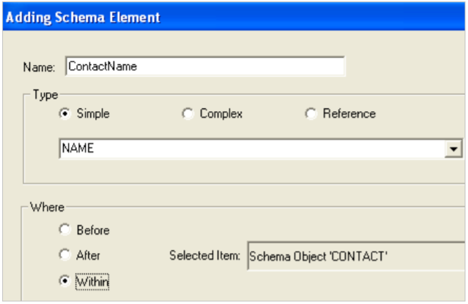This screenshot has width=468, height=304.
Task: Click the Where group box heading
Action: (x=48, y=208)
